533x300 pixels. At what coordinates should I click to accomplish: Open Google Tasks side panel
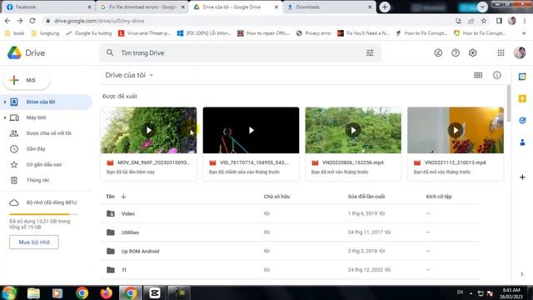click(522, 120)
